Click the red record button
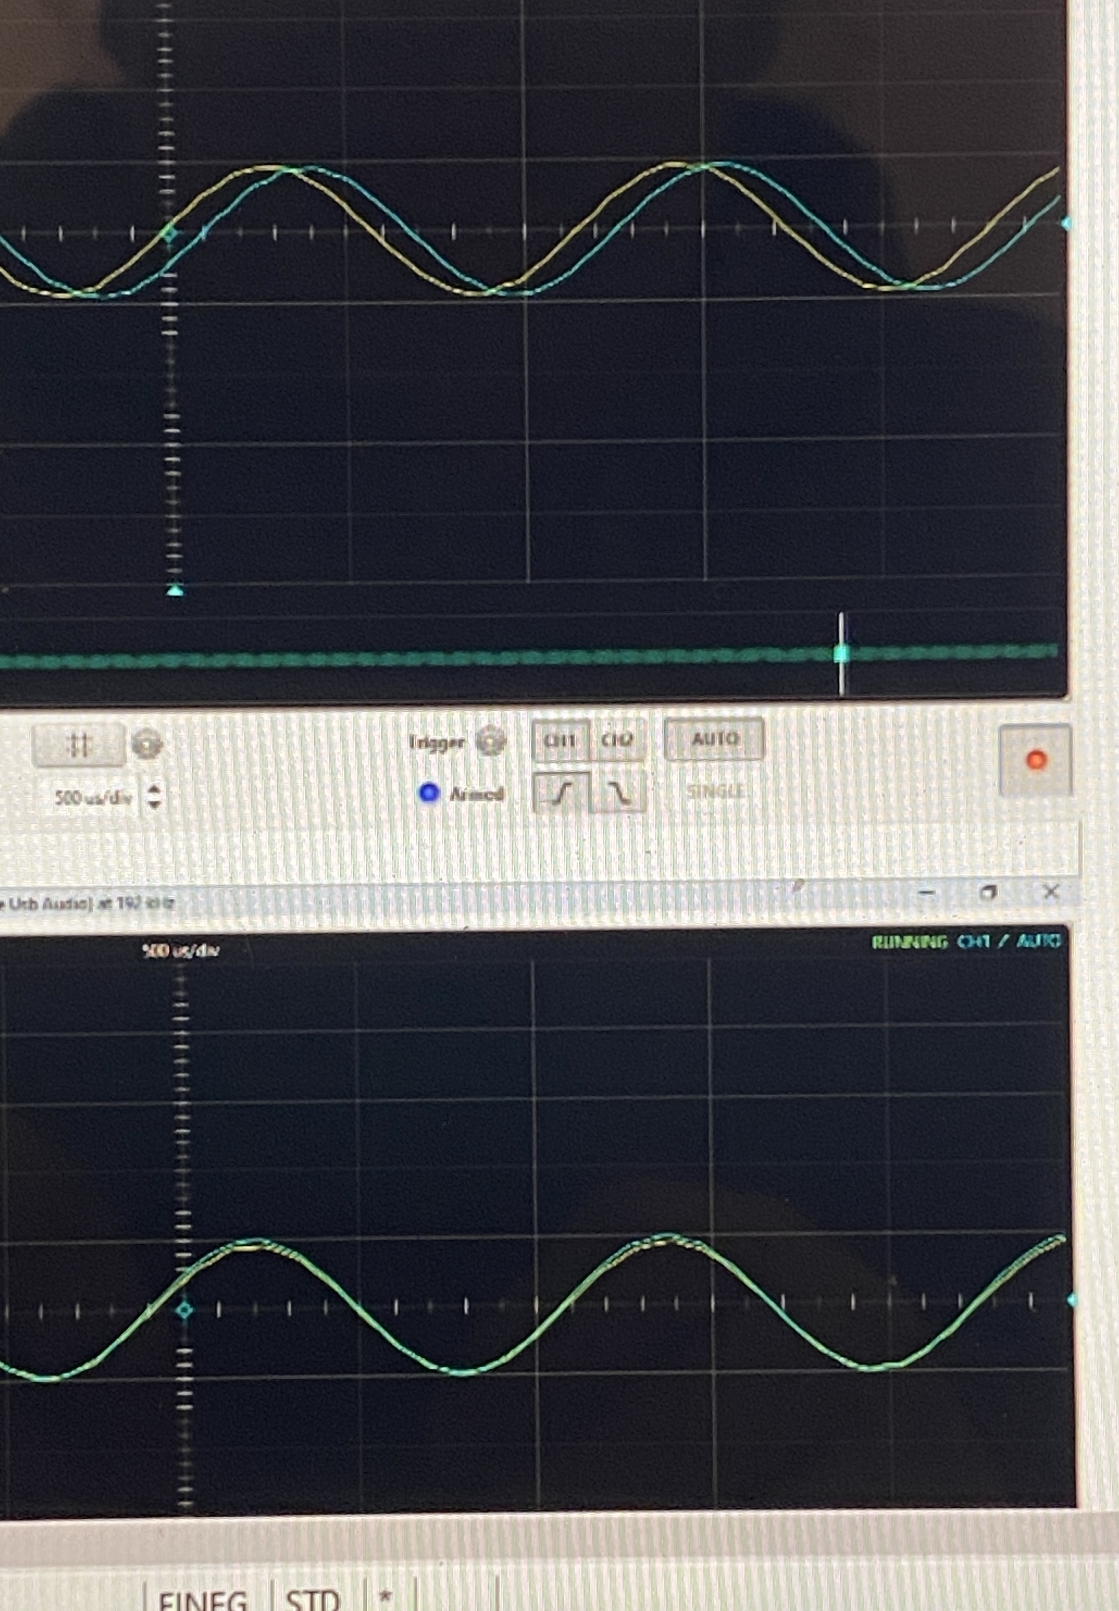Image resolution: width=1119 pixels, height=1611 pixels. coord(1036,760)
